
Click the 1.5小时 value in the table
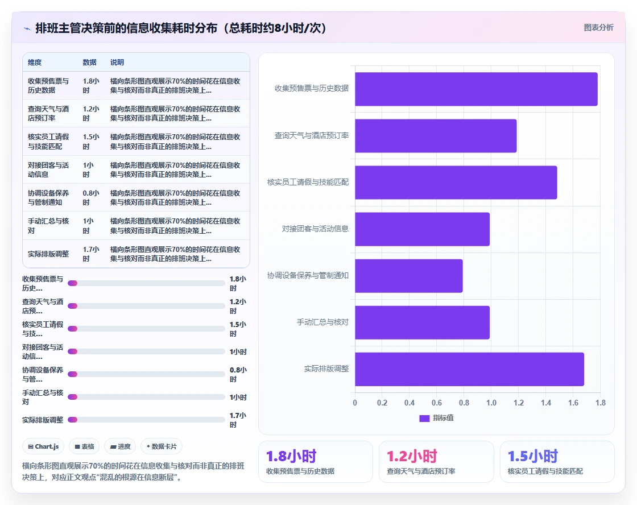[91, 142]
